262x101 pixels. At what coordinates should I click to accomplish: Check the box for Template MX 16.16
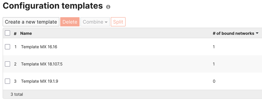[7, 47]
